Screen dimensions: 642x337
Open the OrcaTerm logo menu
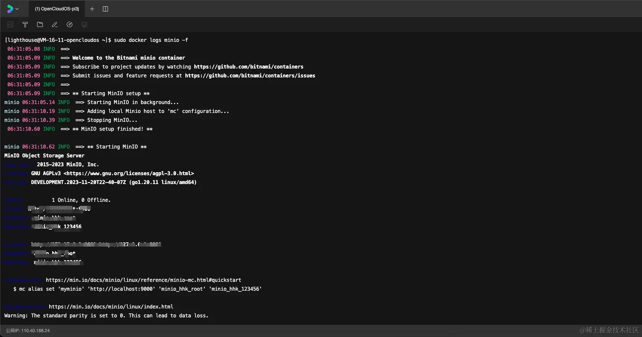click(13, 9)
